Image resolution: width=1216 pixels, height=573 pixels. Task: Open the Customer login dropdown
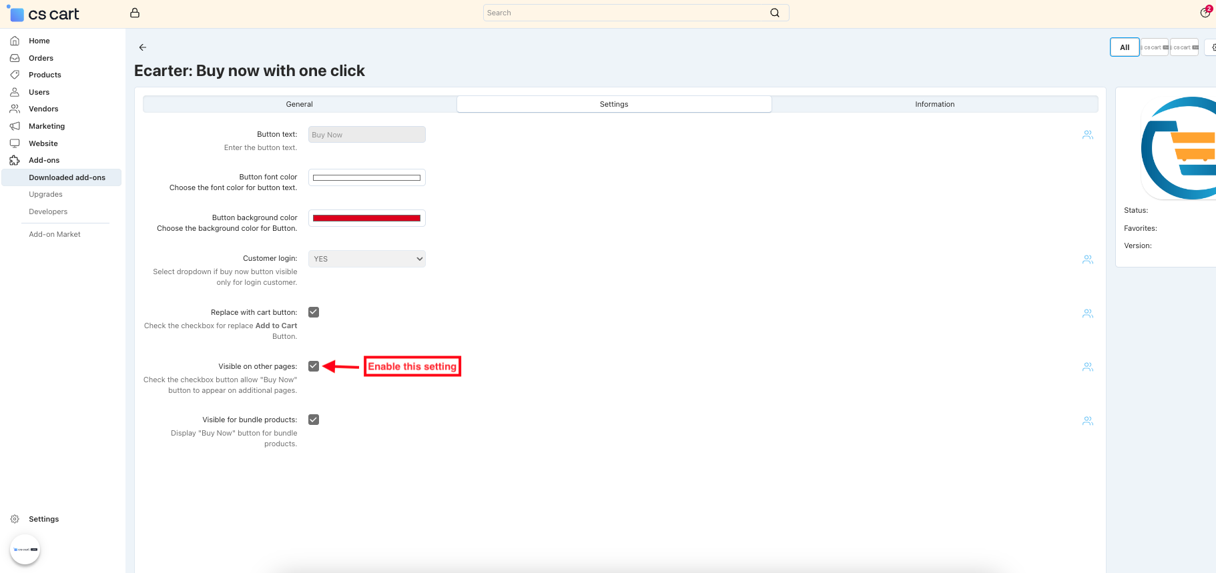[x=367, y=259]
